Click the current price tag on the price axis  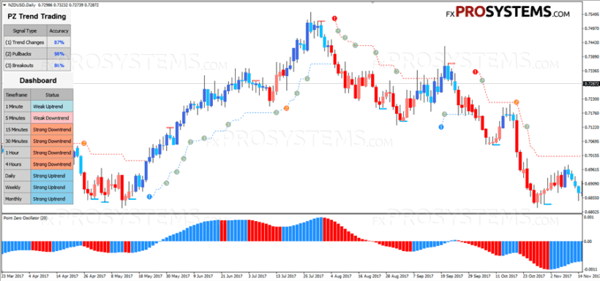591,83
